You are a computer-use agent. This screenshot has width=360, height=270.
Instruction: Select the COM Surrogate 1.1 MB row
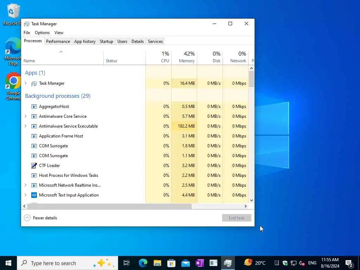(135, 156)
